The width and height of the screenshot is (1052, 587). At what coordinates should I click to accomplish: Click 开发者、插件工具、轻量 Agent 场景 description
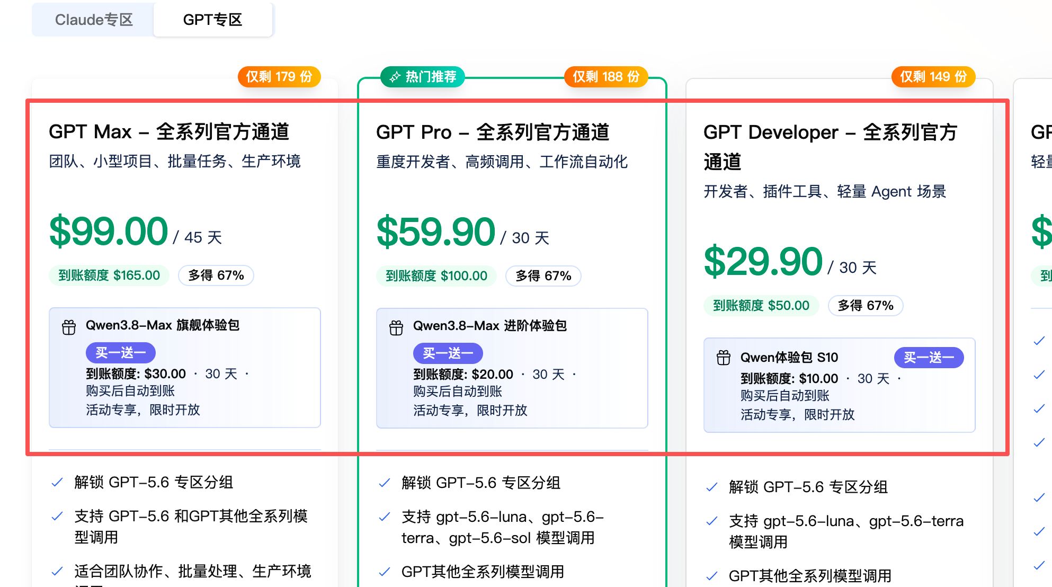point(825,191)
